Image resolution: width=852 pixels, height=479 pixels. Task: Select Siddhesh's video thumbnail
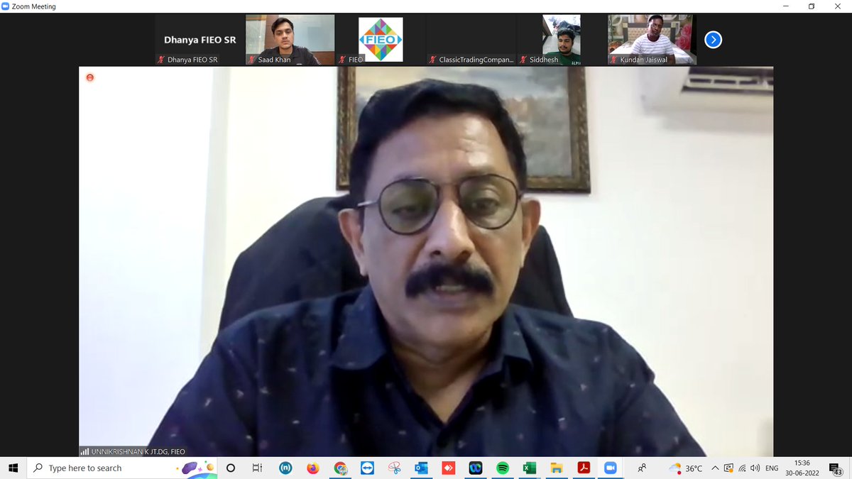[561, 40]
